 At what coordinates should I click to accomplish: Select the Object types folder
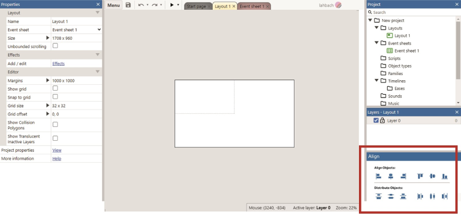click(x=399, y=66)
